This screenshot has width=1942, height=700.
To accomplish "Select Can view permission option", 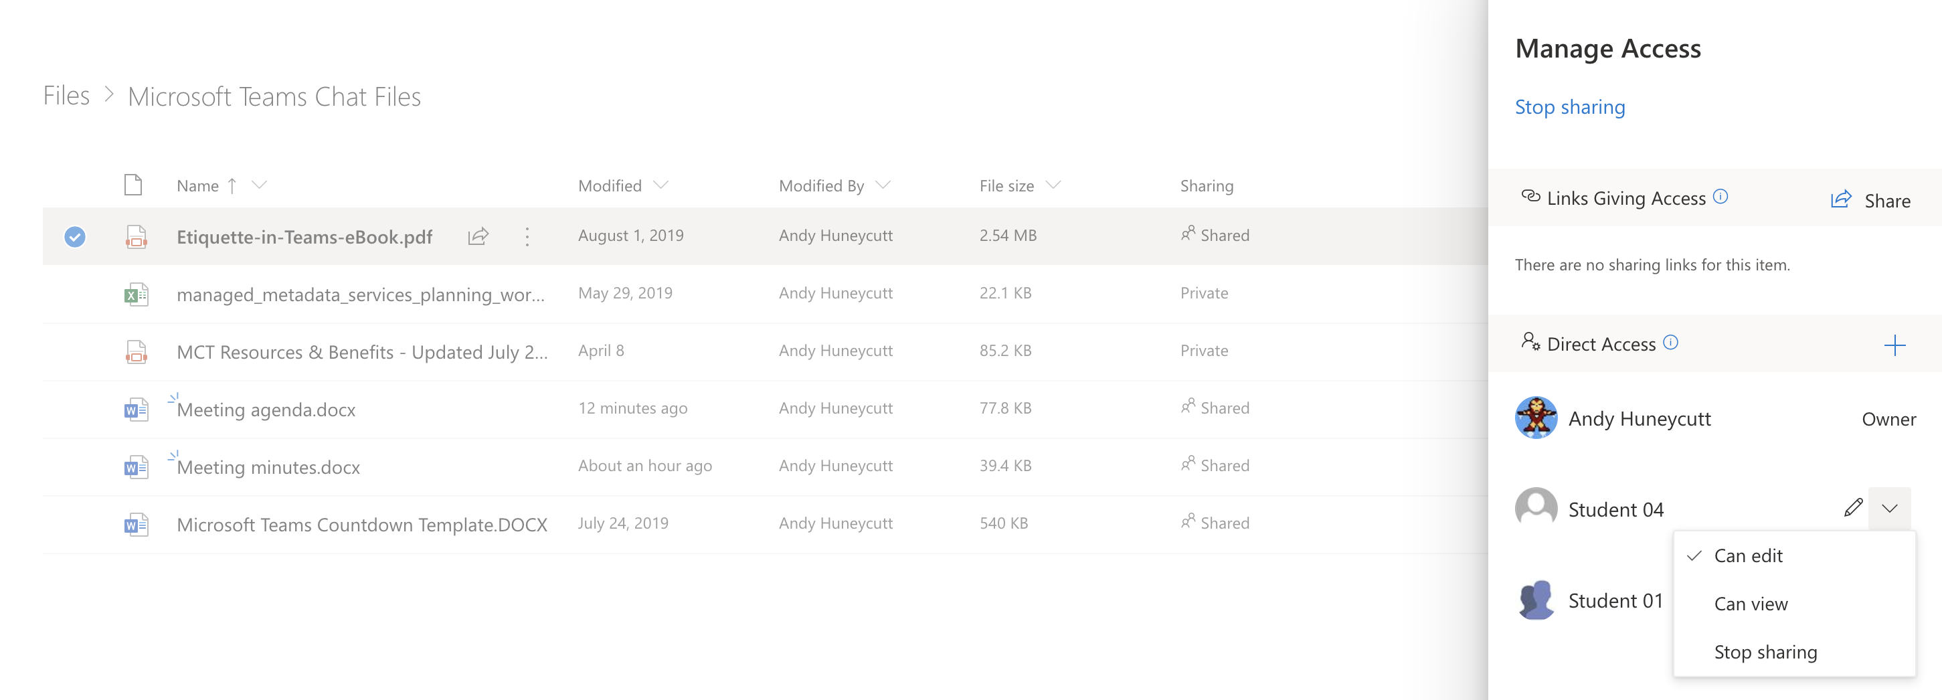I will (1751, 604).
